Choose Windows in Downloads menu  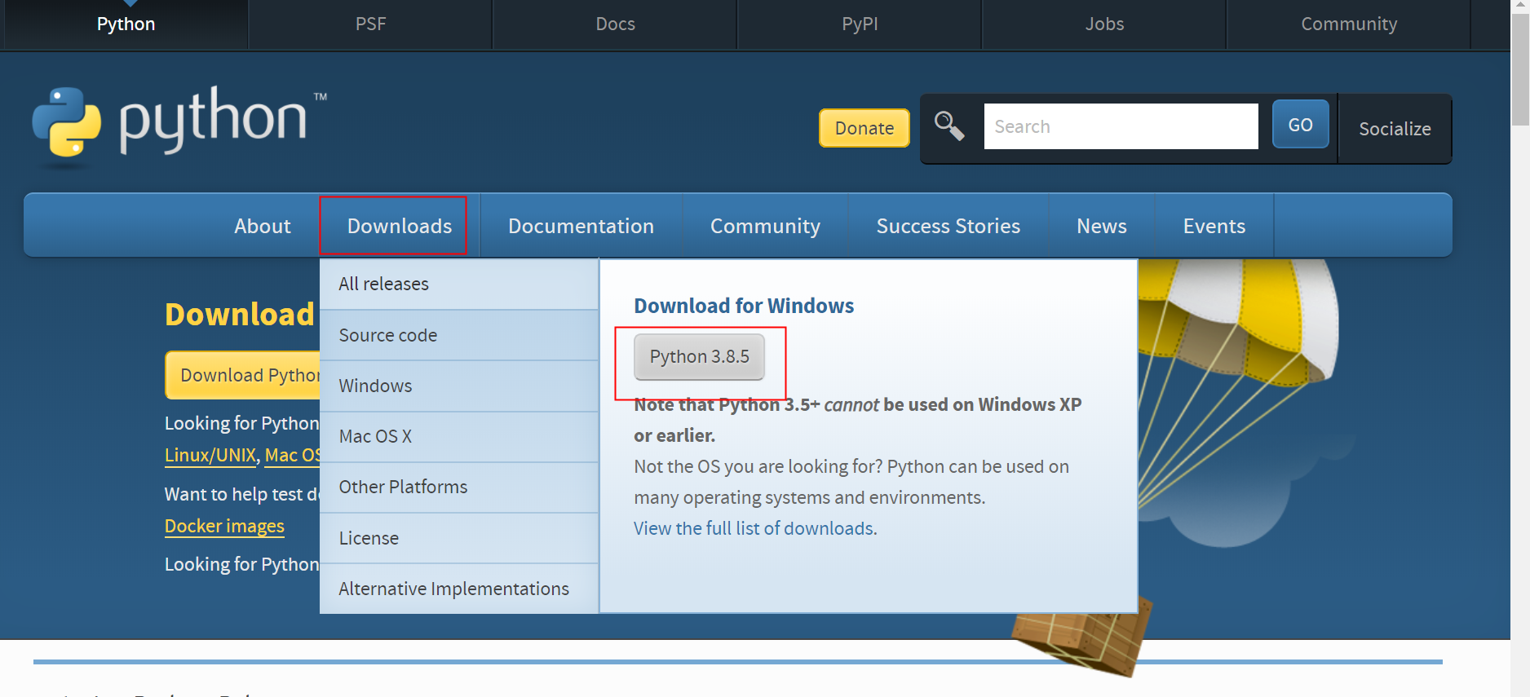[459, 386]
